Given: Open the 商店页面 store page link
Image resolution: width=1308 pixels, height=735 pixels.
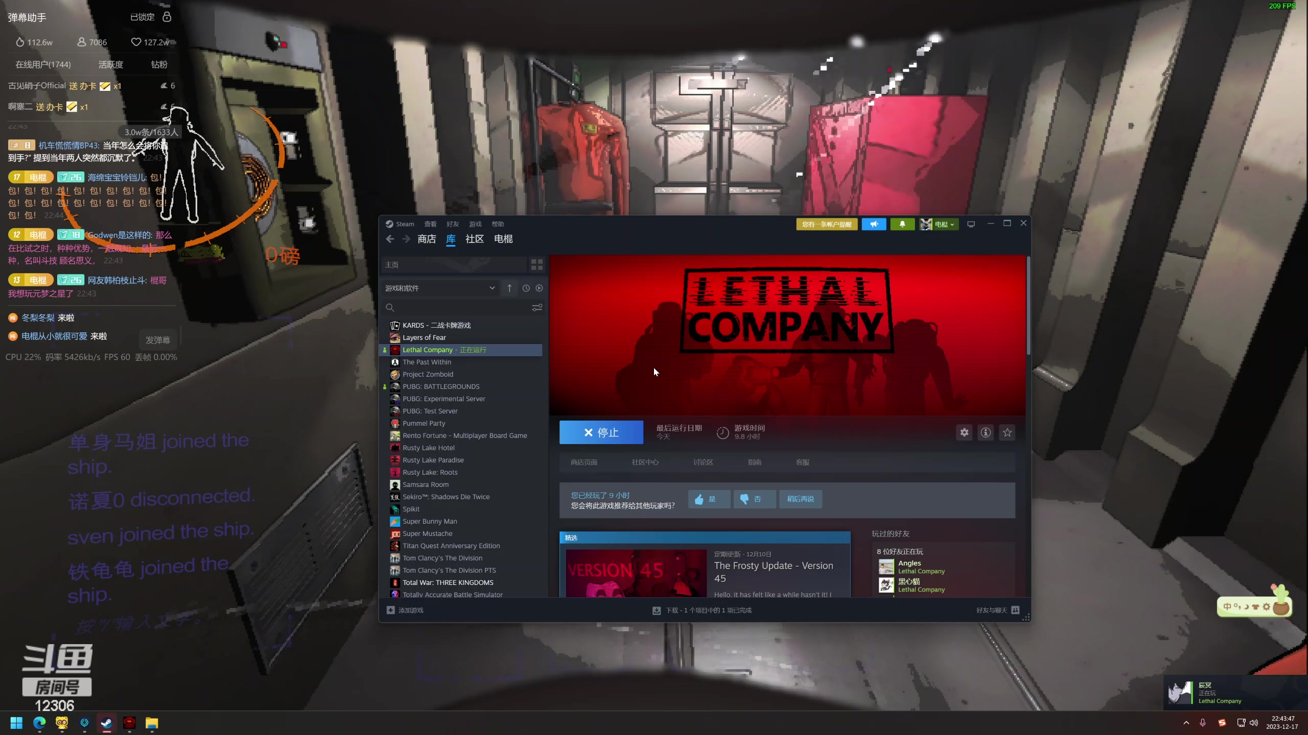Looking at the screenshot, I should (x=584, y=462).
